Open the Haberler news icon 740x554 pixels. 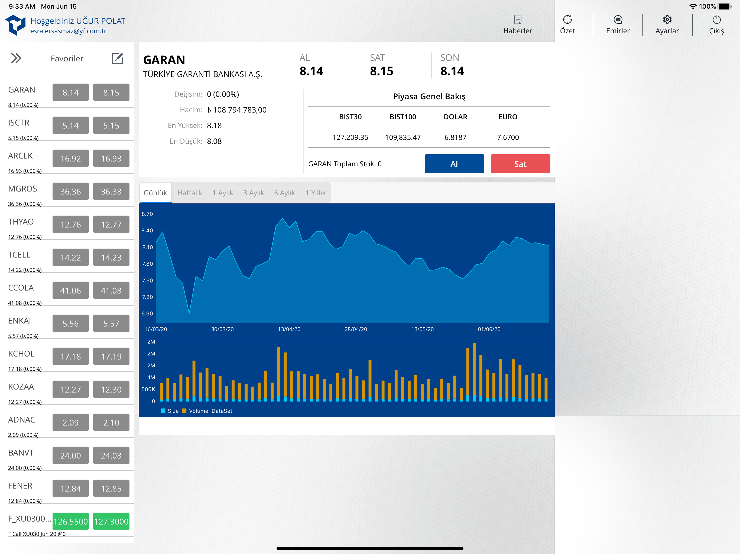point(518,20)
